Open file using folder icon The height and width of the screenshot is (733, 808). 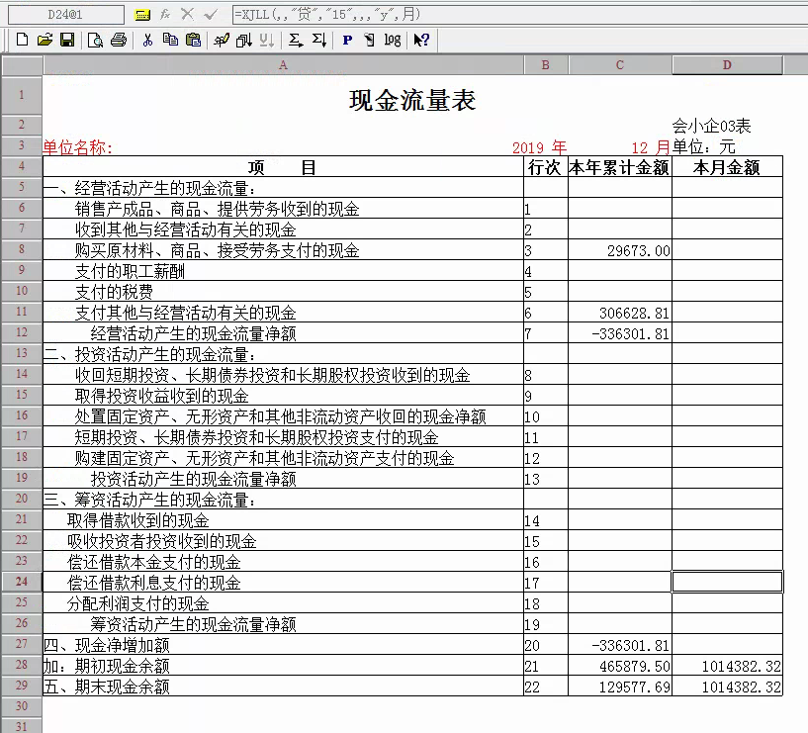click(45, 40)
